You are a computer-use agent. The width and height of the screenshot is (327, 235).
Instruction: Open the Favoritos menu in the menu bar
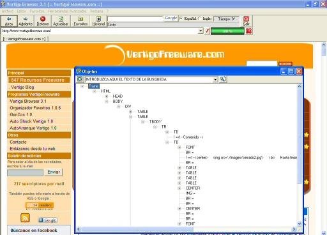[37, 11]
